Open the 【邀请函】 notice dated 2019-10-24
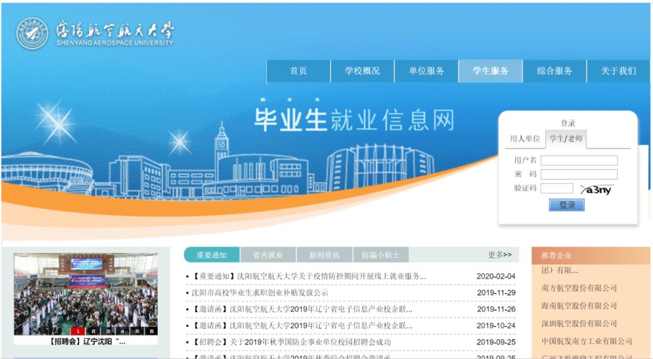Image resolution: width=653 pixels, height=359 pixels. (302, 326)
